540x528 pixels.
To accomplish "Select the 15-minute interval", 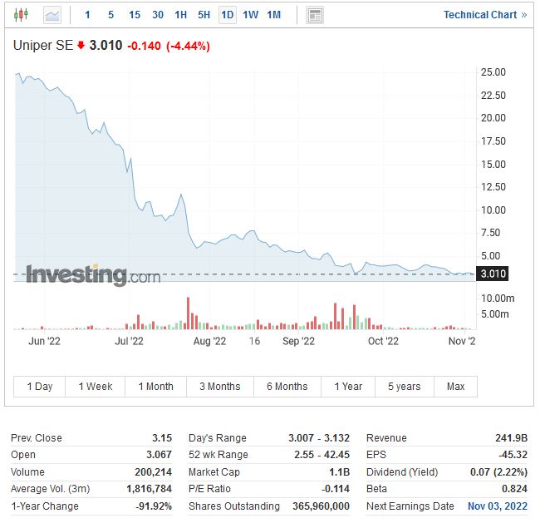I will pos(135,15).
